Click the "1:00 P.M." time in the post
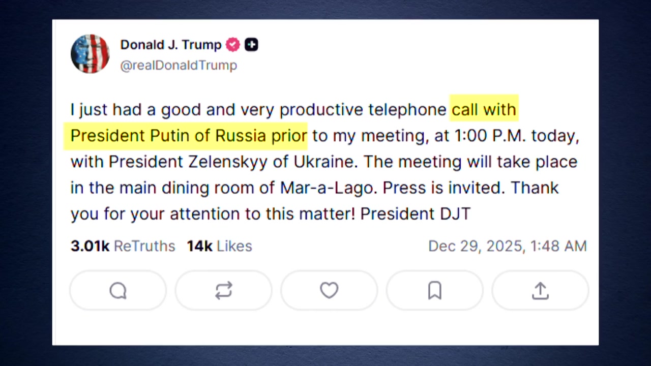The image size is (651, 366). 490,136
